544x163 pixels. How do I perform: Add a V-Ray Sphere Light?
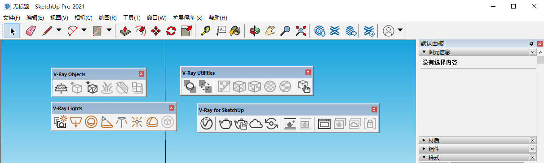(91, 122)
